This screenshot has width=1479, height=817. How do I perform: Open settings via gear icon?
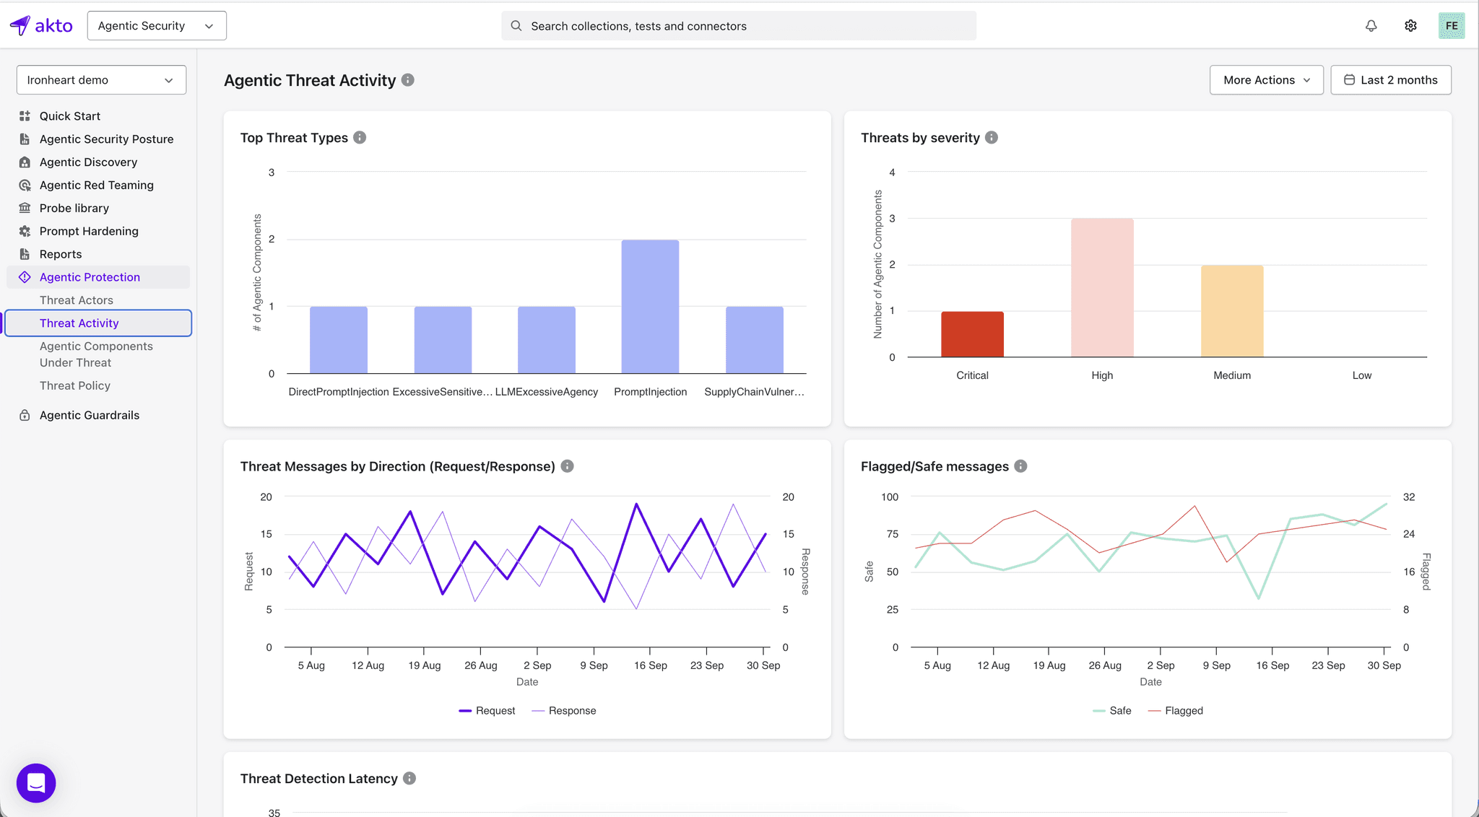pos(1410,26)
